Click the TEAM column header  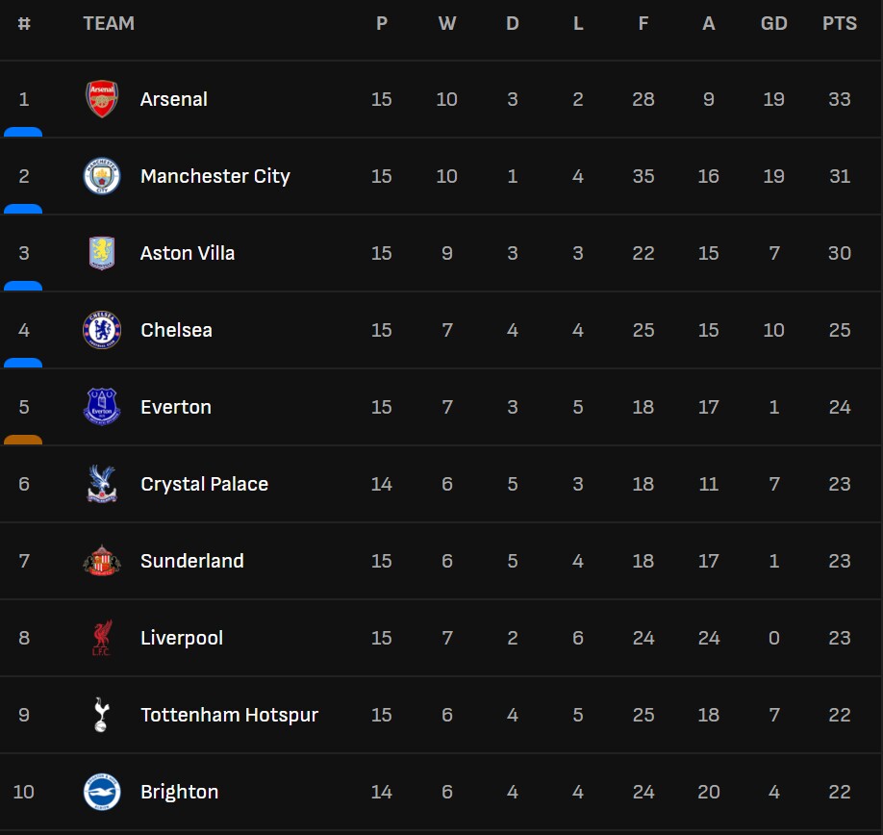(x=109, y=23)
